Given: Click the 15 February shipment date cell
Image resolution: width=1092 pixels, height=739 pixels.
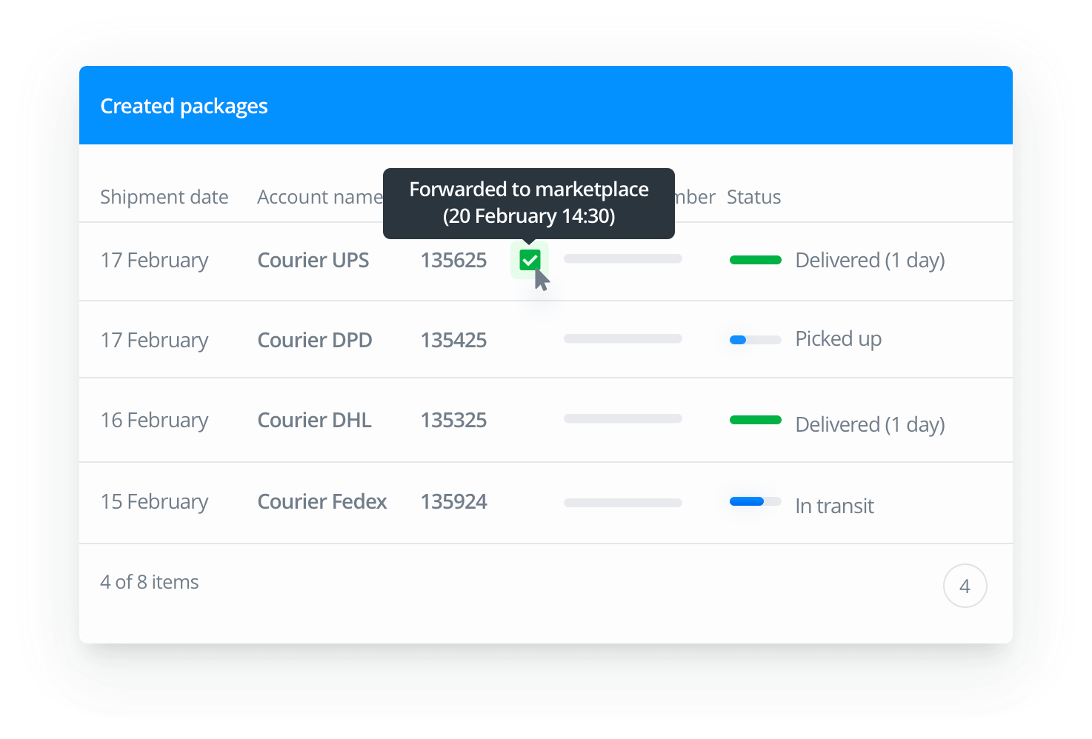Looking at the screenshot, I should [154, 502].
